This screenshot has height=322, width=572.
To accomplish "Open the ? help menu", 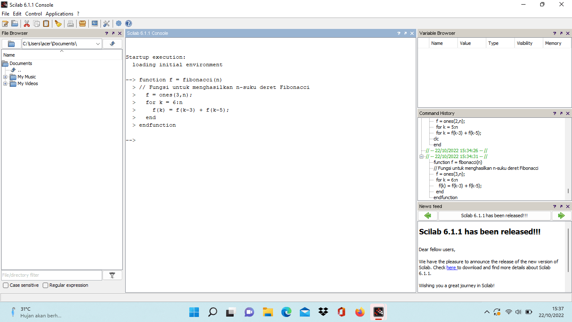I will point(78,14).
